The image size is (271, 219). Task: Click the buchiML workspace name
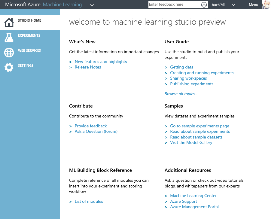coord(218,5)
